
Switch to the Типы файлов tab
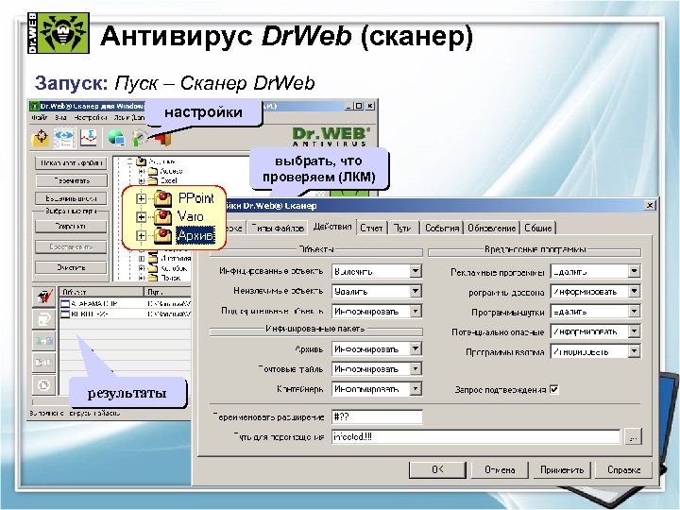(x=277, y=228)
